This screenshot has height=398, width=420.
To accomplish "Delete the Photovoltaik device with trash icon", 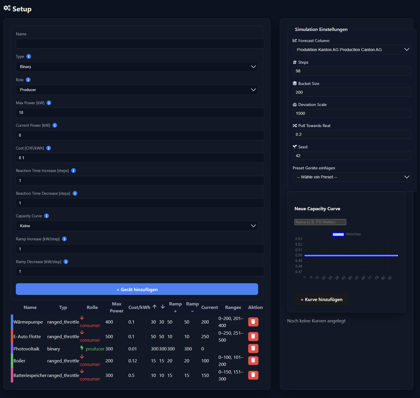I will coord(253,348).
